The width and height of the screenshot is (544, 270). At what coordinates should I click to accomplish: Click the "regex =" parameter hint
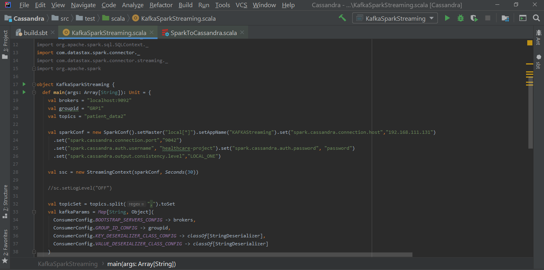point(136,204)
